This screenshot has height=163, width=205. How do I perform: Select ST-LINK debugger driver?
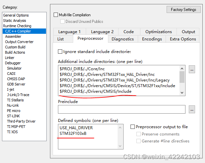point(24,116)
